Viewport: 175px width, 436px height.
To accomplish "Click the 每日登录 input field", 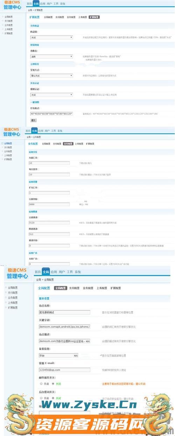I will [x=49, y=174].
